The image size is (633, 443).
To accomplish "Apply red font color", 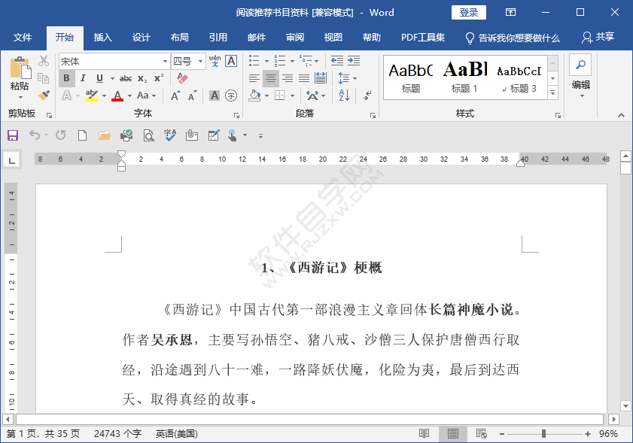I will point(117,96).
